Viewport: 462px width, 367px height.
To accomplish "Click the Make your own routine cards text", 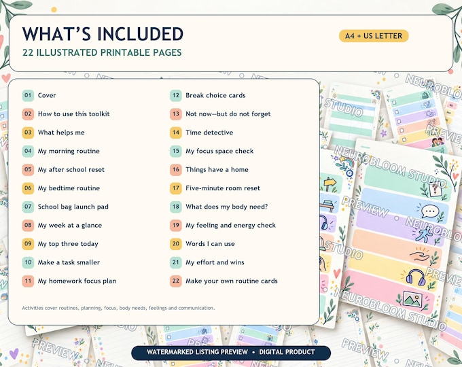I will pos(232,281).
